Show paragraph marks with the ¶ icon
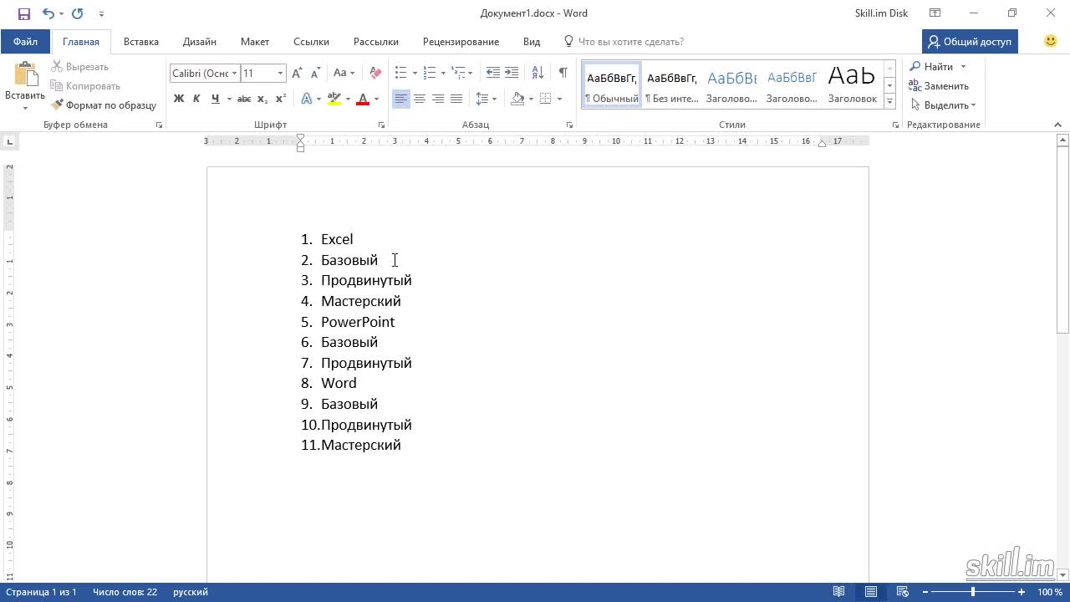Image resolution: width=1070 pixels, height=602 pixels. (x=563, y=74)
